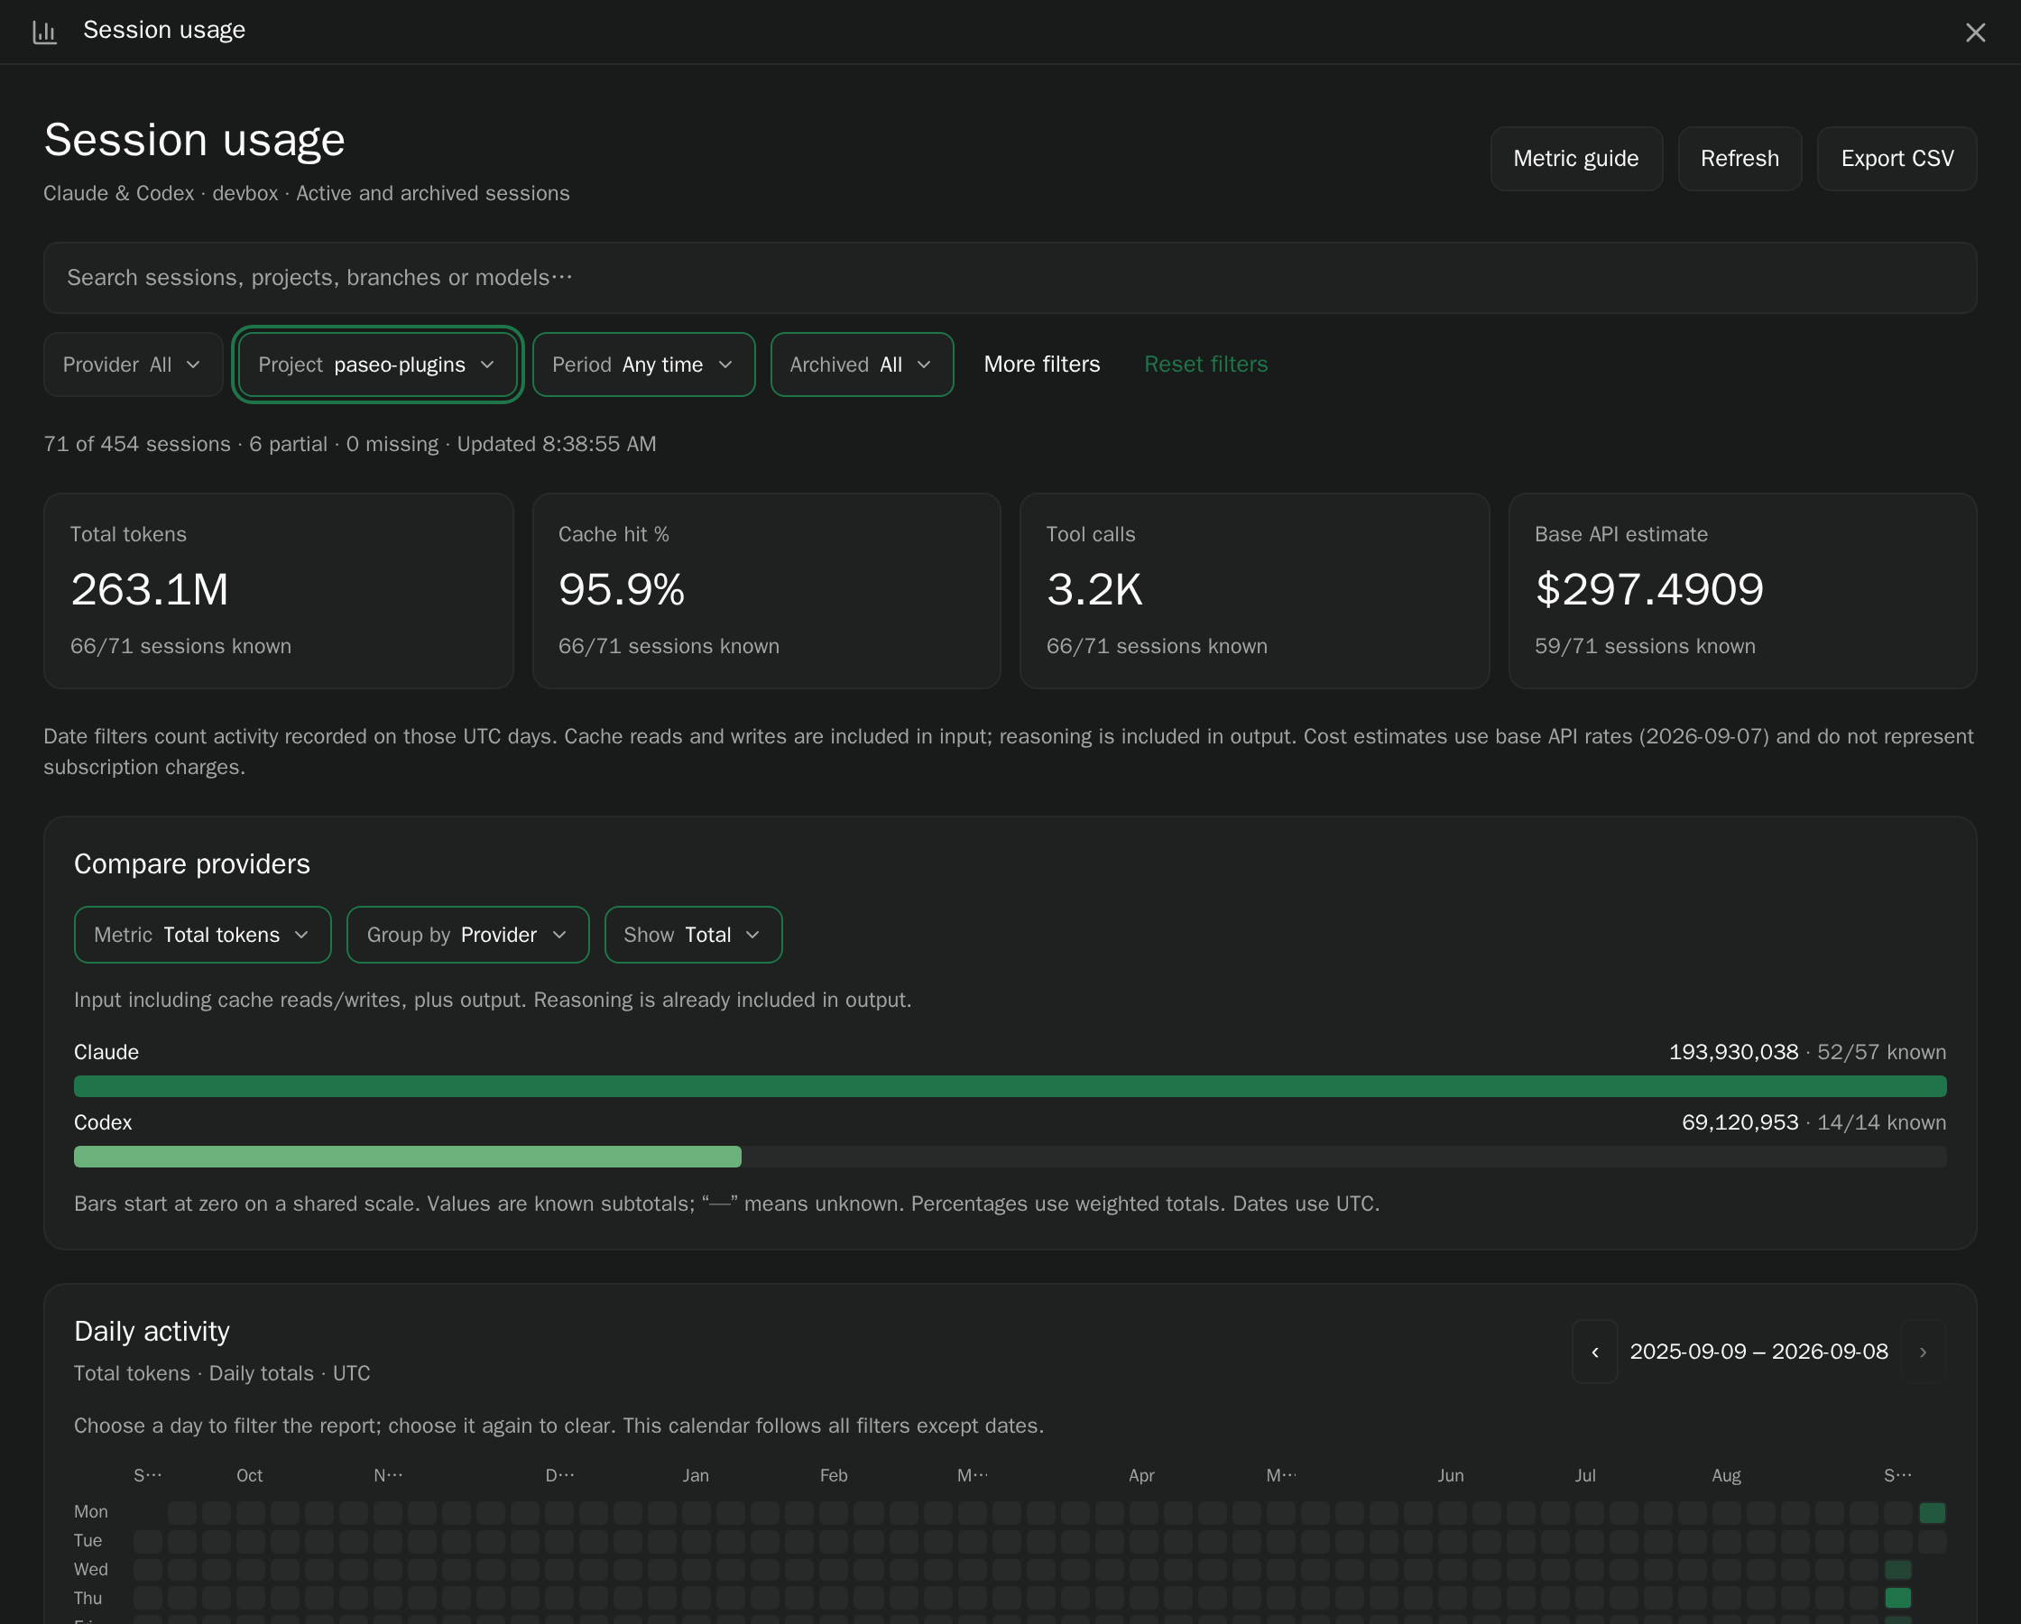This screenshot has width=2021, height=1624.
Task: Click the Daily activity heading
Action: point(152,1332)
